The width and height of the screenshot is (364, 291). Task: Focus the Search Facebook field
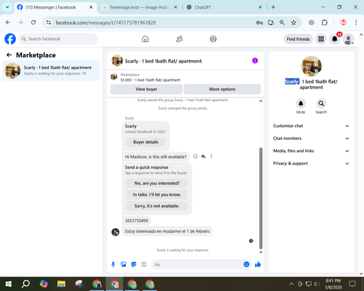pyautogui.click(x=58, y=39)
